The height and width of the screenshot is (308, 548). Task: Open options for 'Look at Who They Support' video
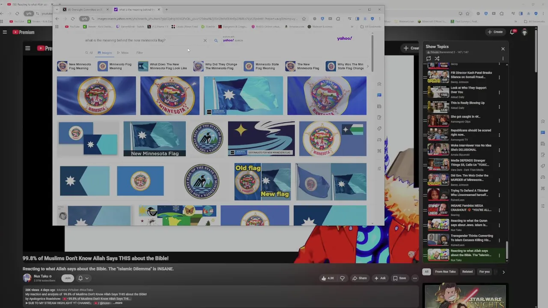tap(499, 92)
